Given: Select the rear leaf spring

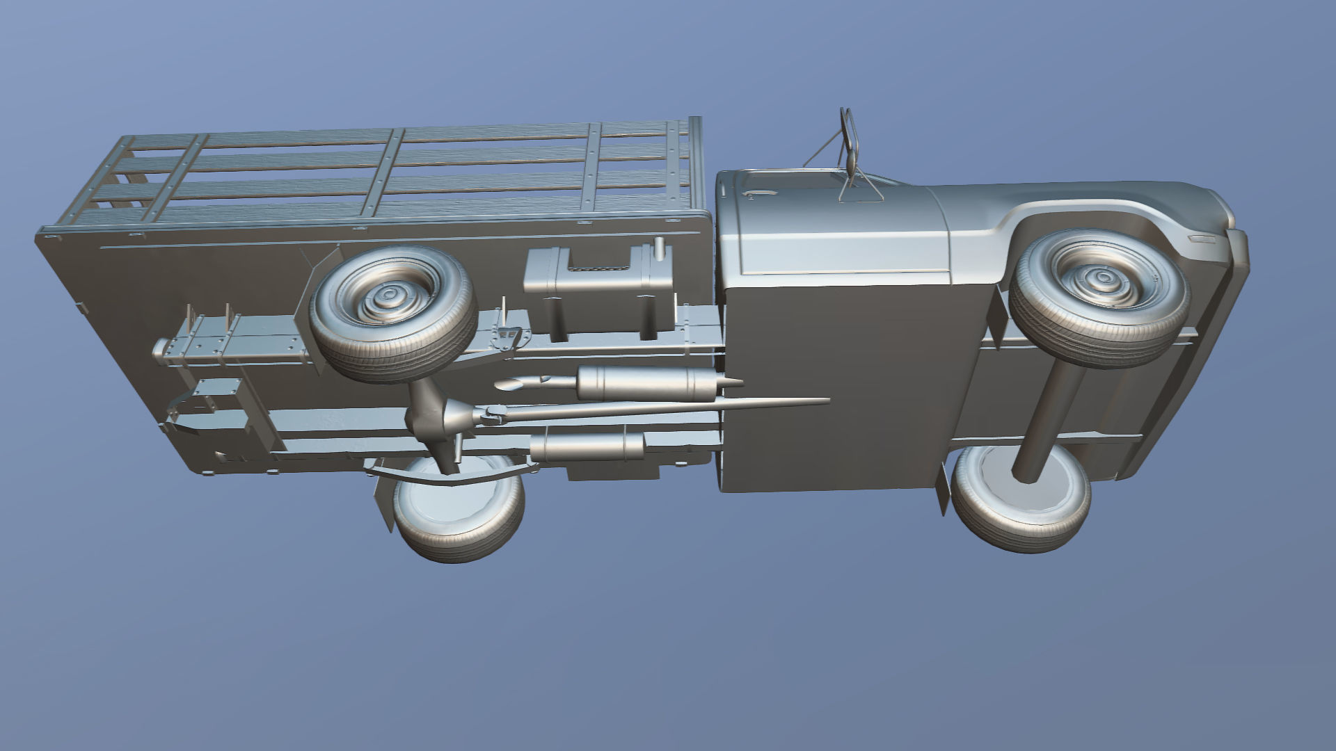Looking at the screenshot, I should tap(452, 474).
